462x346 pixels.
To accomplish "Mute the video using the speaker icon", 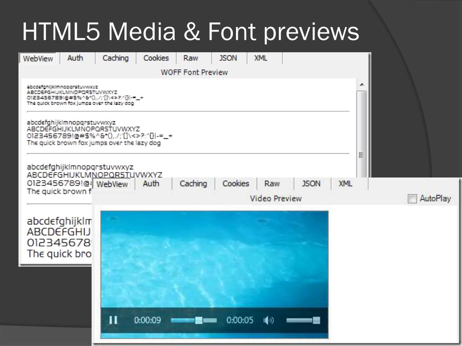I will [x=268, y=320].
